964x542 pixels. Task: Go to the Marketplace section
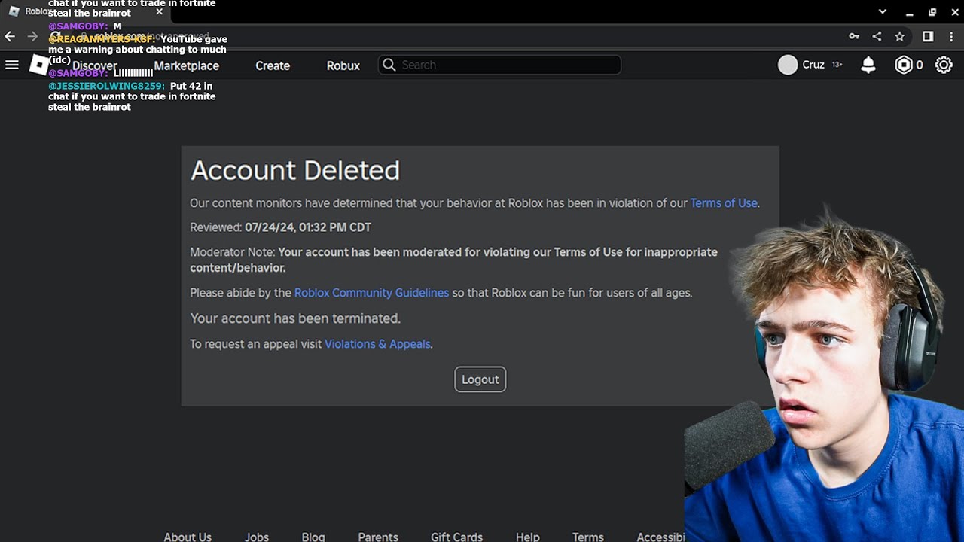click(187, 65)
